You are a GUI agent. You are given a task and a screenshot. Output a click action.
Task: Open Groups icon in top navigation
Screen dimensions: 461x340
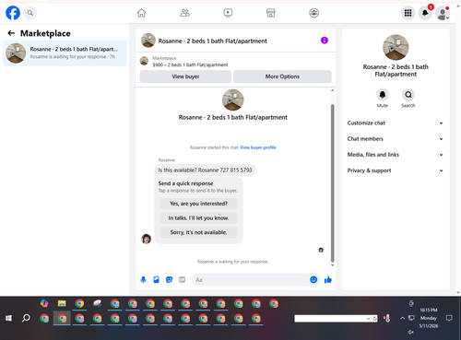pyautogui.click(x=313, y=13)
